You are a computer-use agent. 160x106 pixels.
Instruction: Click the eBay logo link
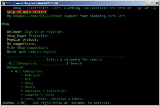click(x=5, y=24)
